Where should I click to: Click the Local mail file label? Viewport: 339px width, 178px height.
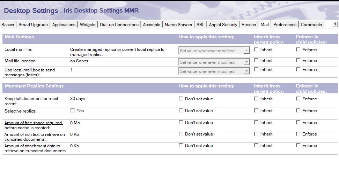18,49
